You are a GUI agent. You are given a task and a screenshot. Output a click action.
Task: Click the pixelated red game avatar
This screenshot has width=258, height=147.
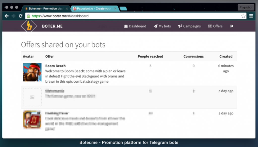click(32, 119)
